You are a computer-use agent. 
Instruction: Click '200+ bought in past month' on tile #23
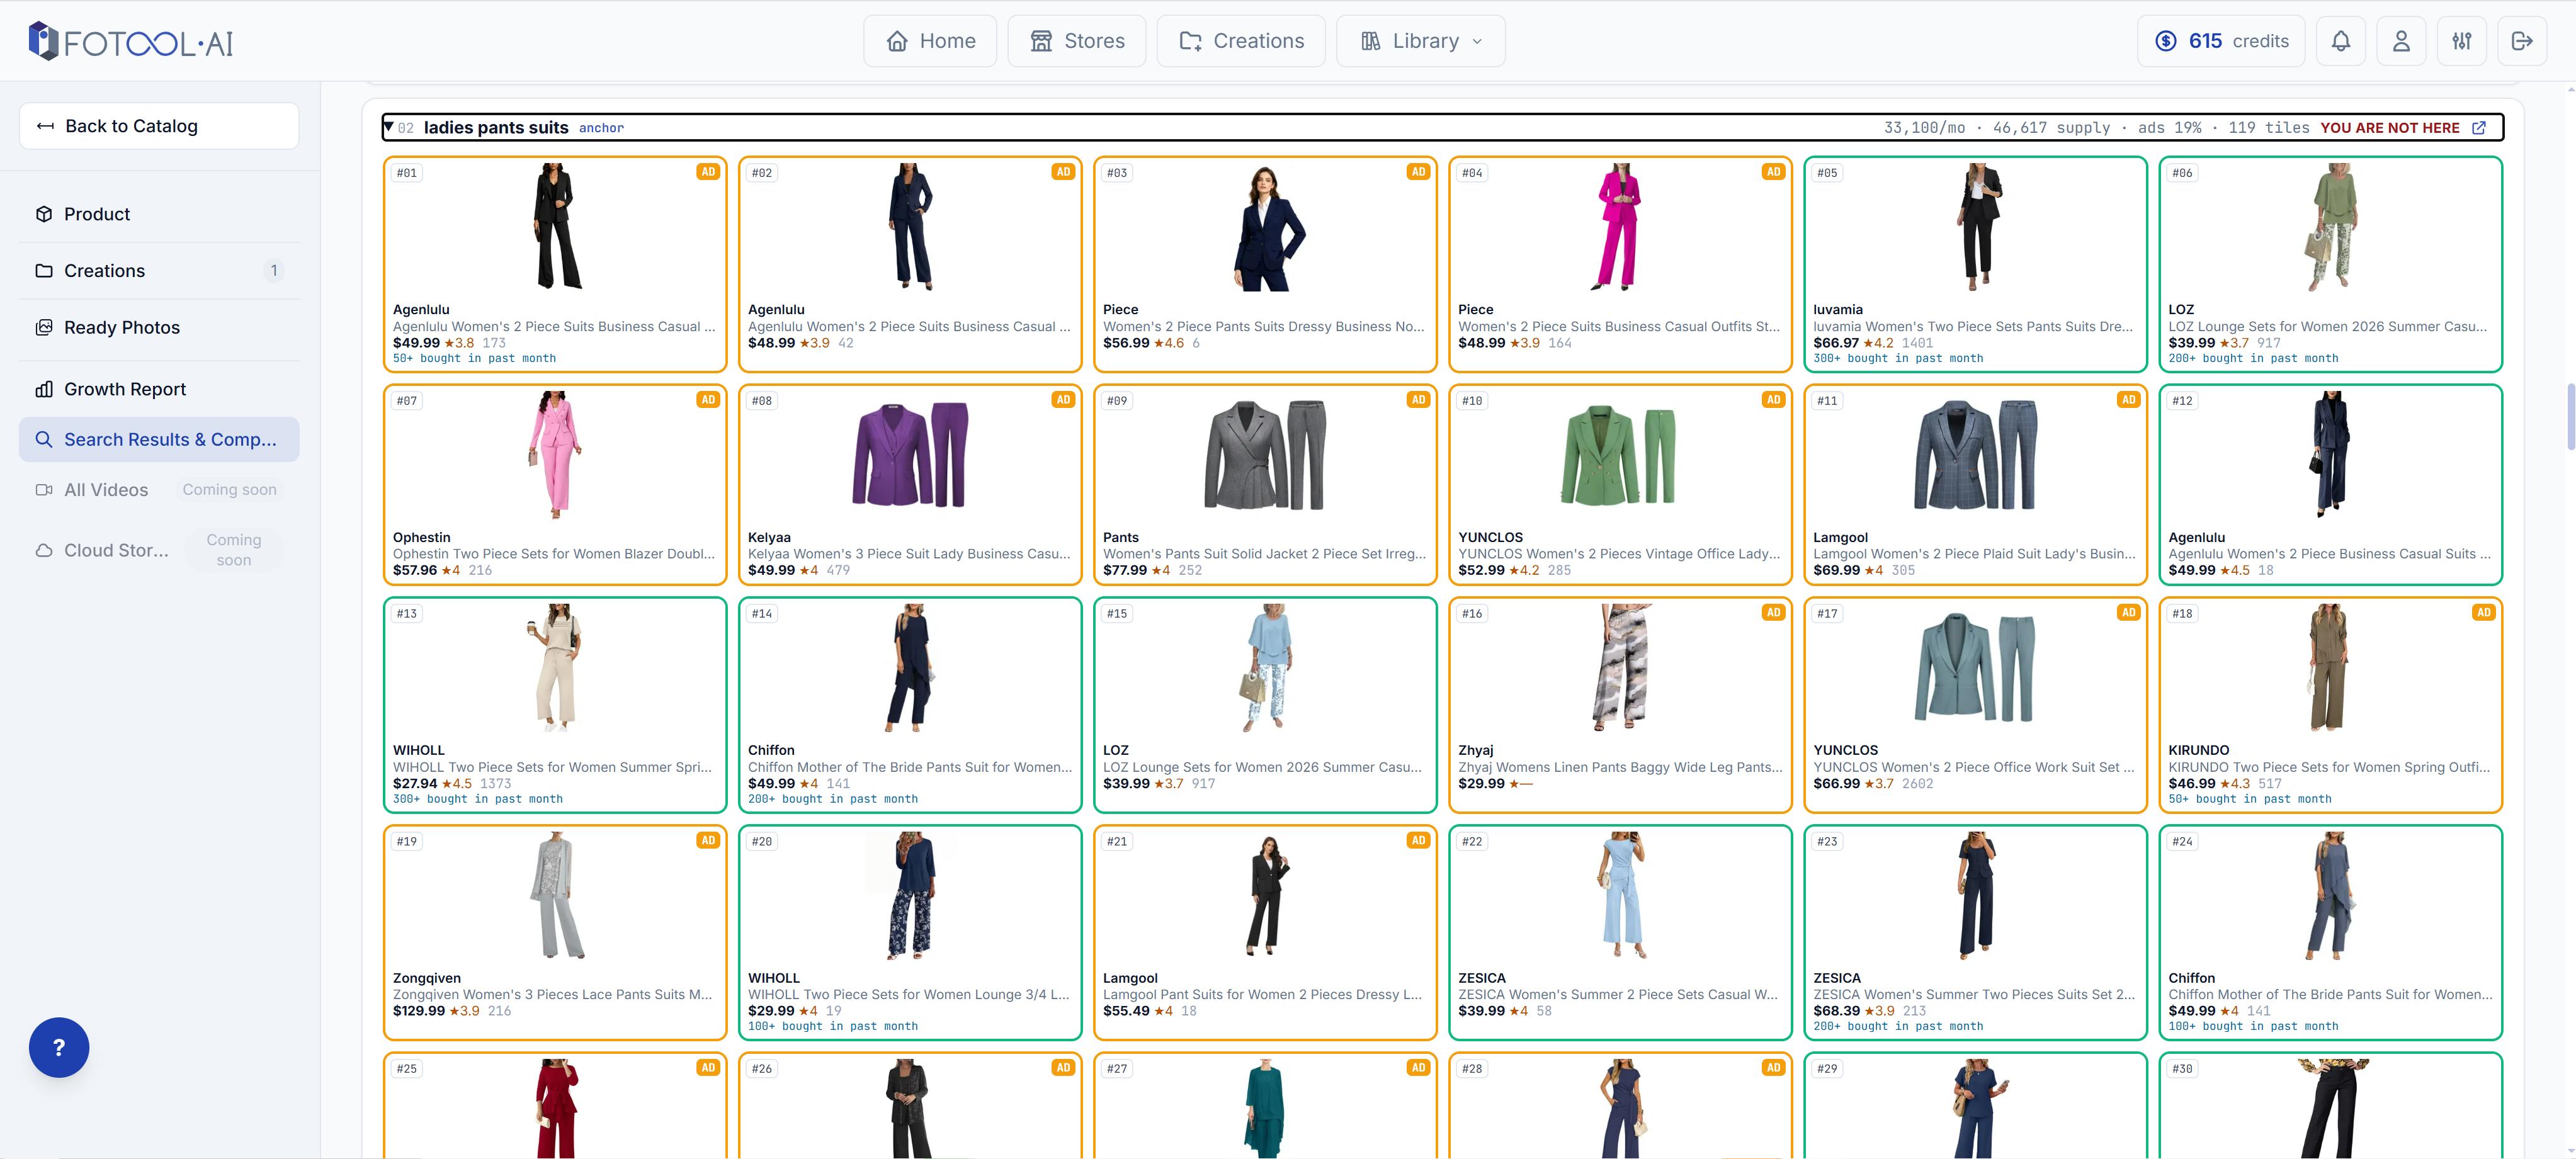tap(1898, 1027)
